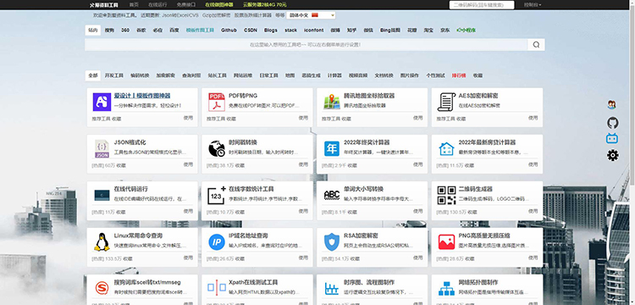Viewport: 635px width, 305px height.
Task: Select the 全部 category tab
Action: (93, 75)
